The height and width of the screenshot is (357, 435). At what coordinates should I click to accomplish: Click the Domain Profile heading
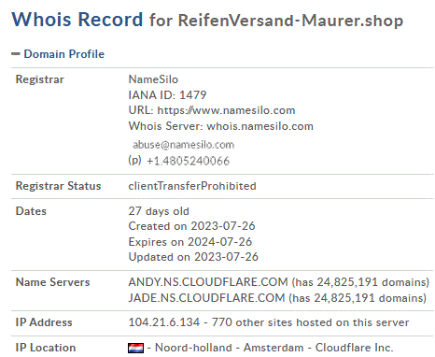[64, 54]
